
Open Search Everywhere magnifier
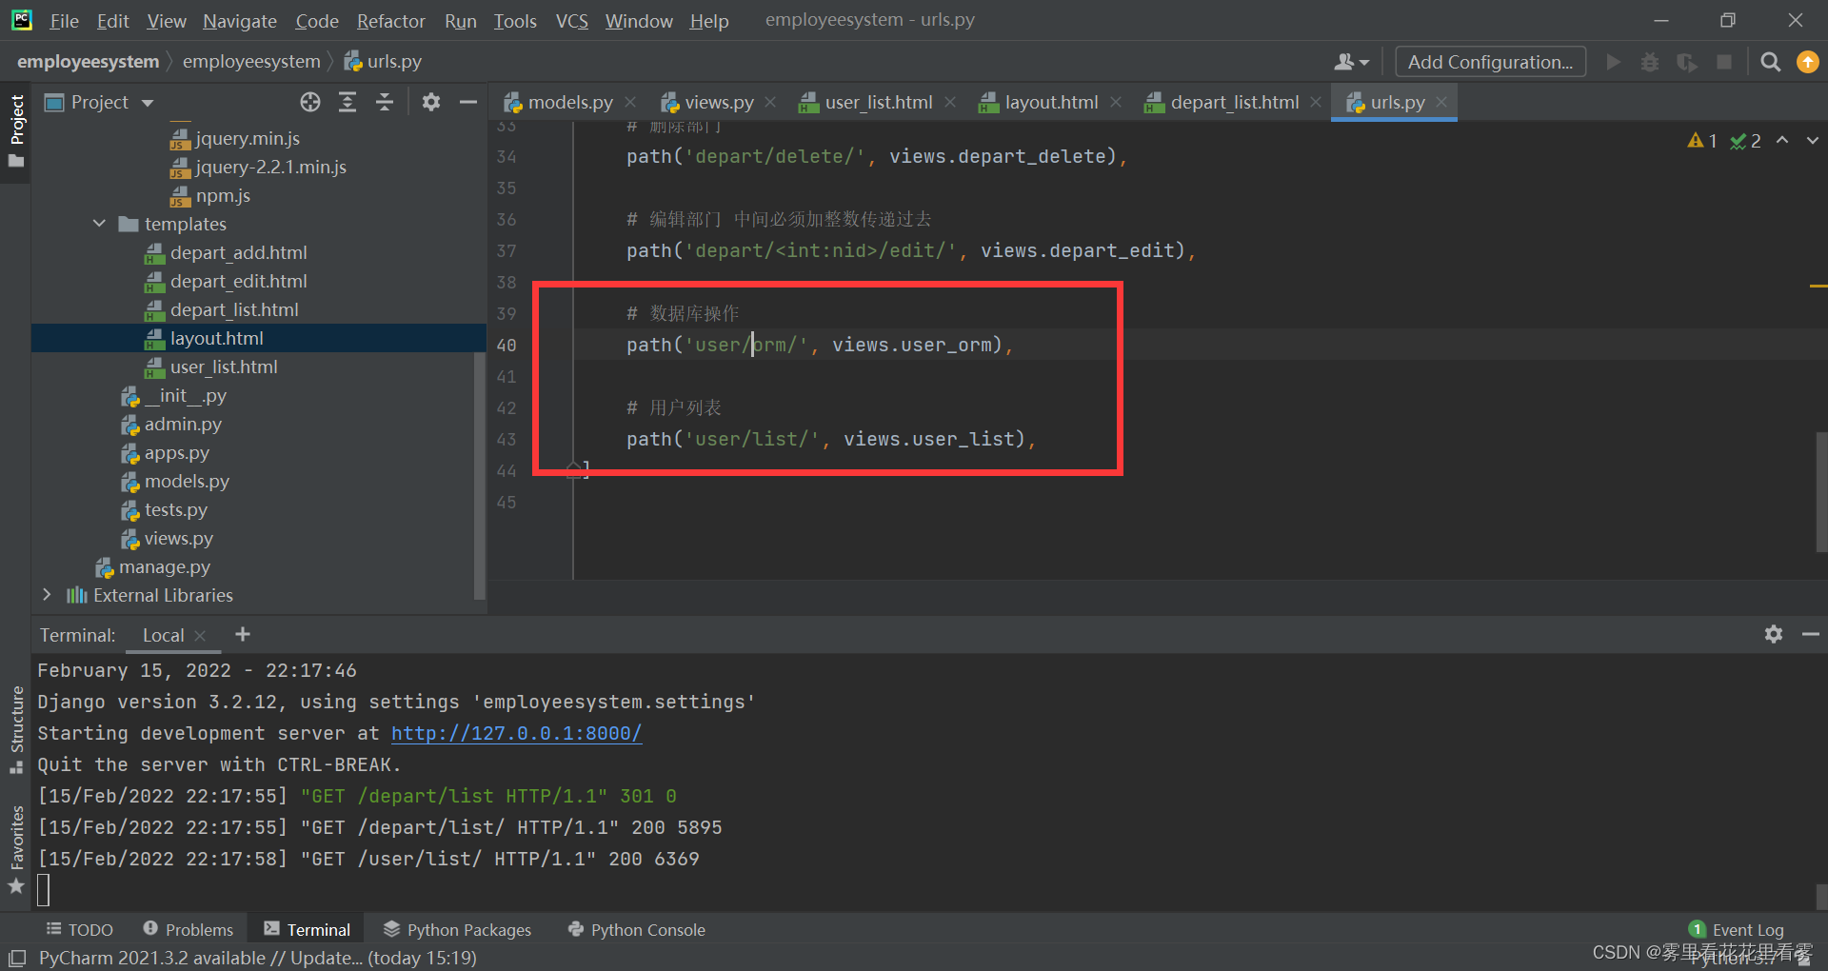[1770, 62]
